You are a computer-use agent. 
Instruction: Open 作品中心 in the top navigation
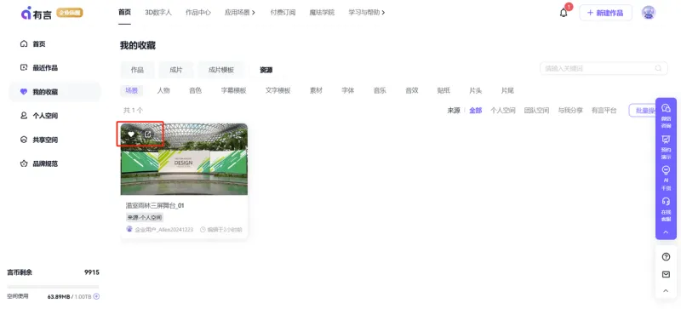[198, 13]
